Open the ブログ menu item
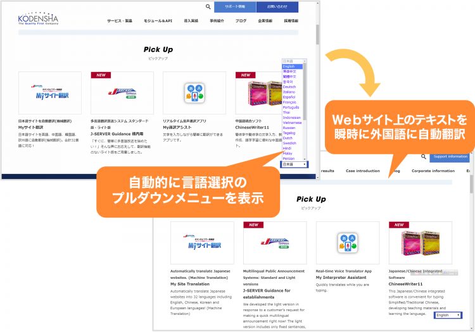This screenshot has height=332, width=475. pyautogui.click(x=241, y=21)
